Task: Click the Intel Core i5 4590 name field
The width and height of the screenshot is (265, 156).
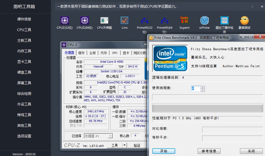Action: 112,62
